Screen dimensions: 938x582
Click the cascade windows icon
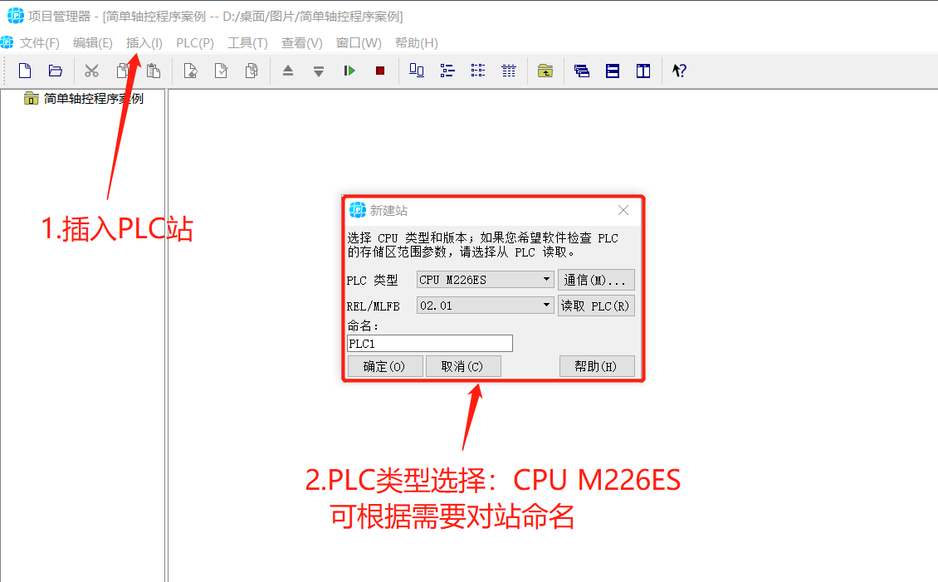click(x=582, y=71)
